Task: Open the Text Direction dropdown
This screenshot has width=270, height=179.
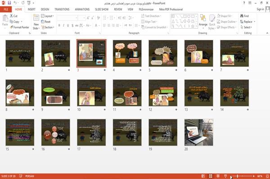Action: click(x=151, y=16)
